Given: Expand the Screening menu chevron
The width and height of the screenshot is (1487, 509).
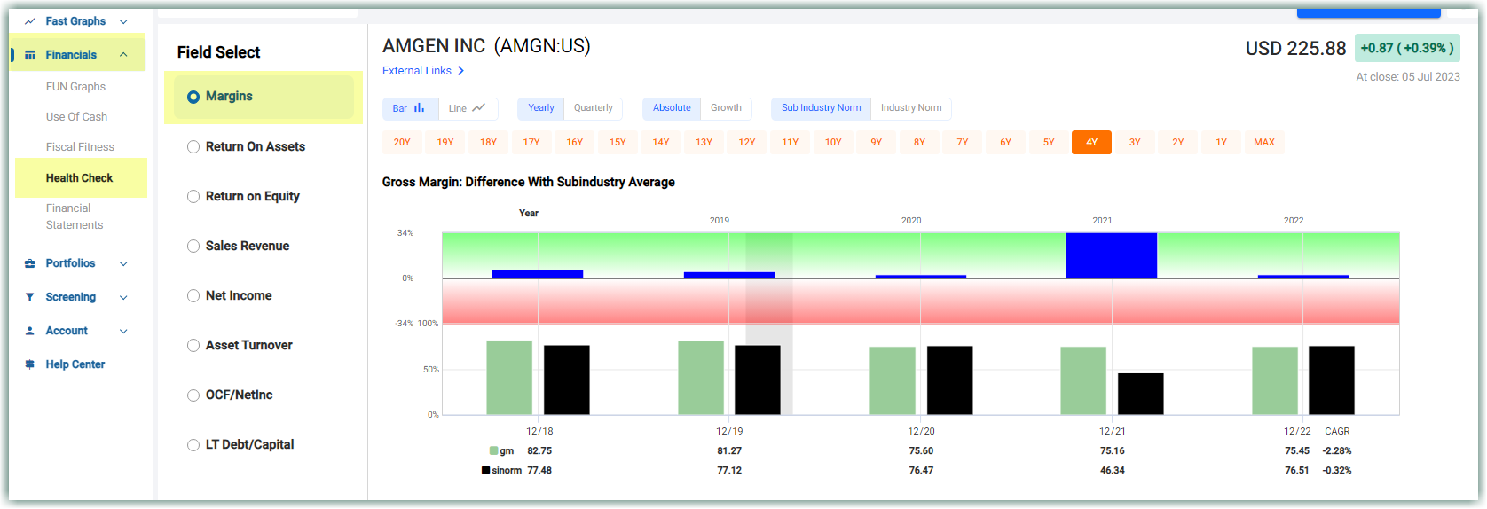Looking at the screenshot, I should click(x=123, y=297).
